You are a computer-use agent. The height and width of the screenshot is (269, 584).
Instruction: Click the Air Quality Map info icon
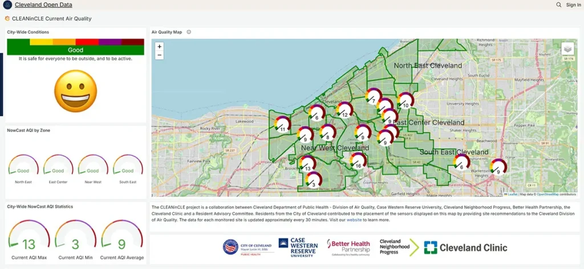(189, 32)
